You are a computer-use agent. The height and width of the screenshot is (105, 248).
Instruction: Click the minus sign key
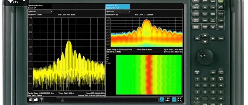pyautogui.click(x=213, y=99)
